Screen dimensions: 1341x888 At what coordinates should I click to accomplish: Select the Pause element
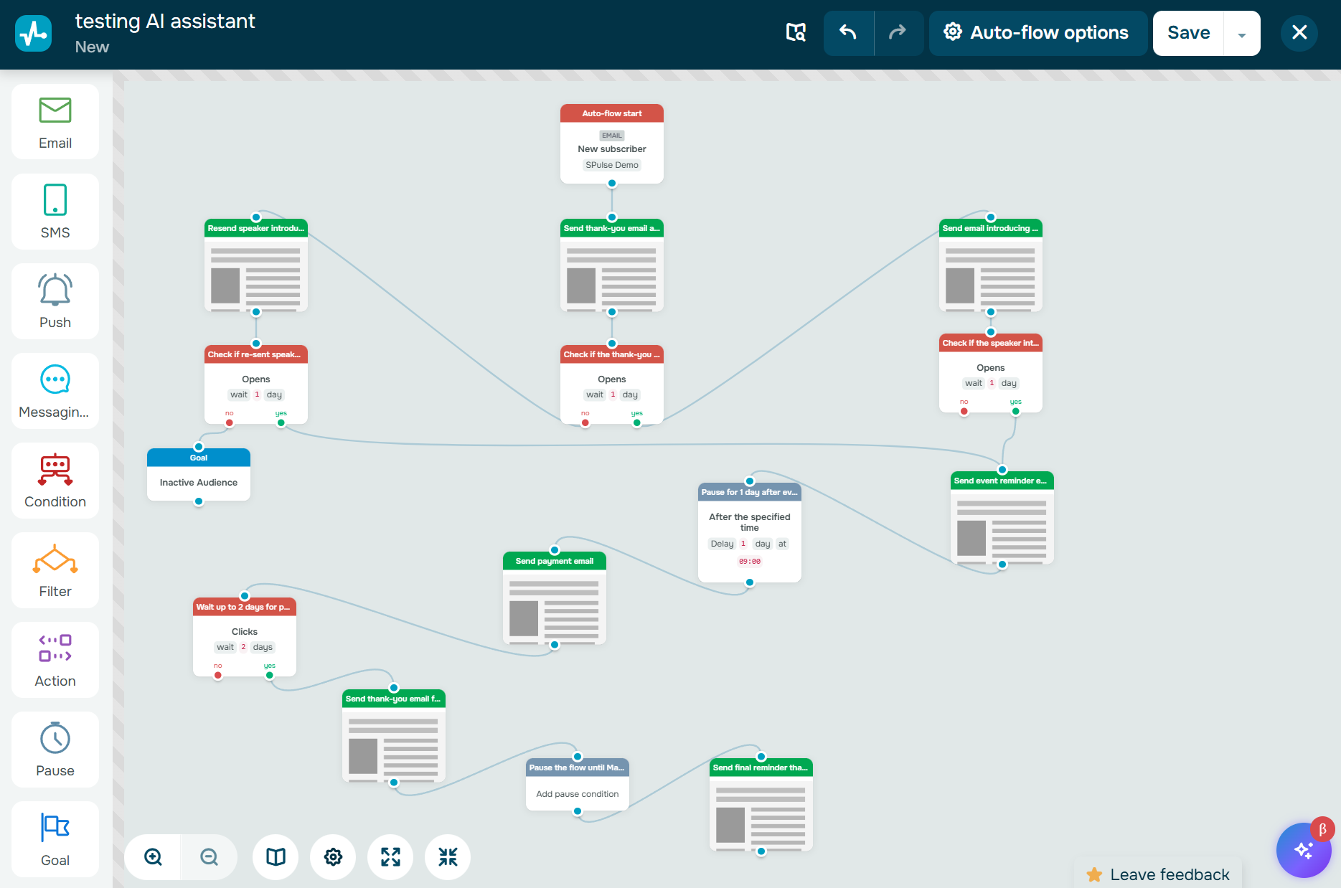tap(55, 749)
